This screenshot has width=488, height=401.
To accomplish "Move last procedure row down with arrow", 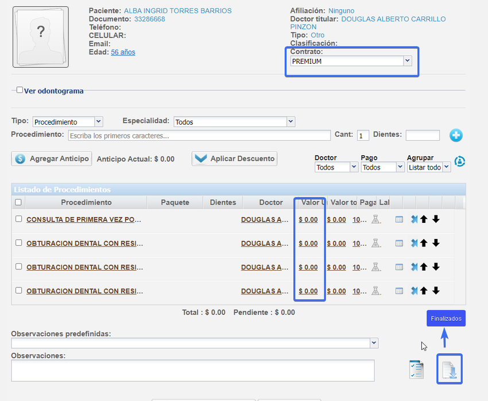I will (436, 291).
